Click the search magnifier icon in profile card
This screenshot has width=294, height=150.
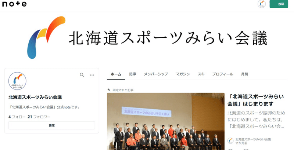82,75
